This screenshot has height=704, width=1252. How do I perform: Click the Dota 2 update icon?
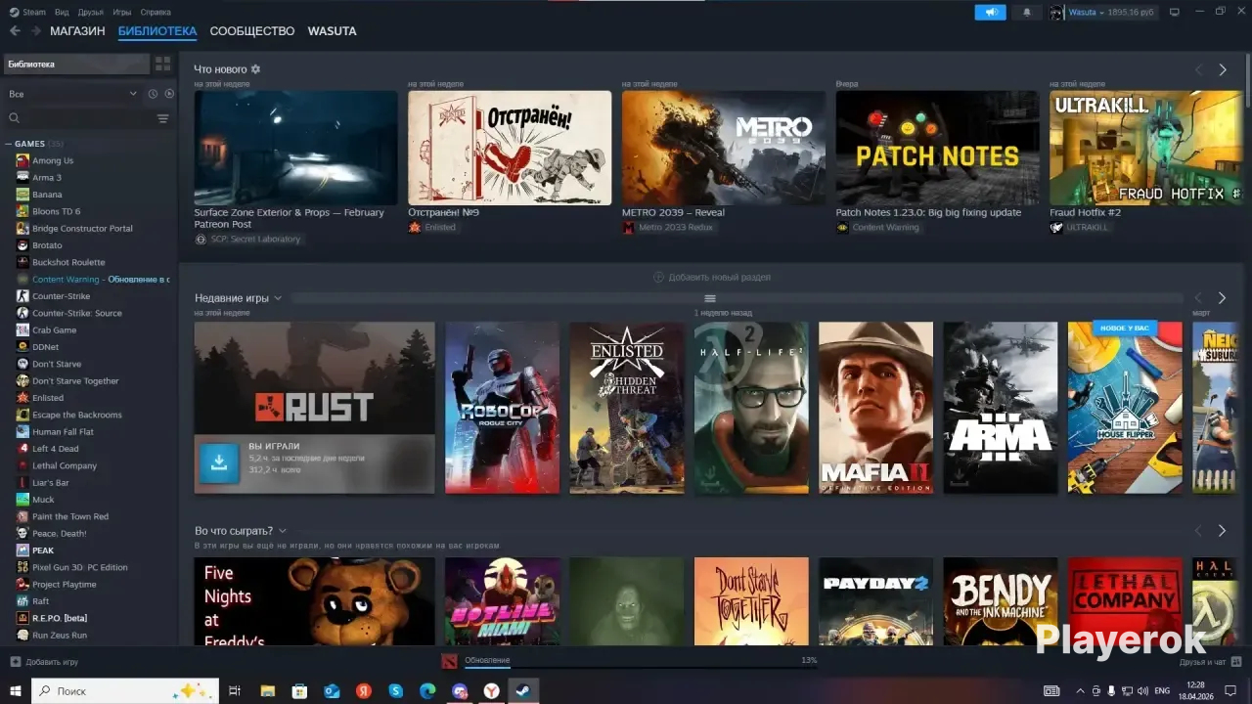coord(450,661)
